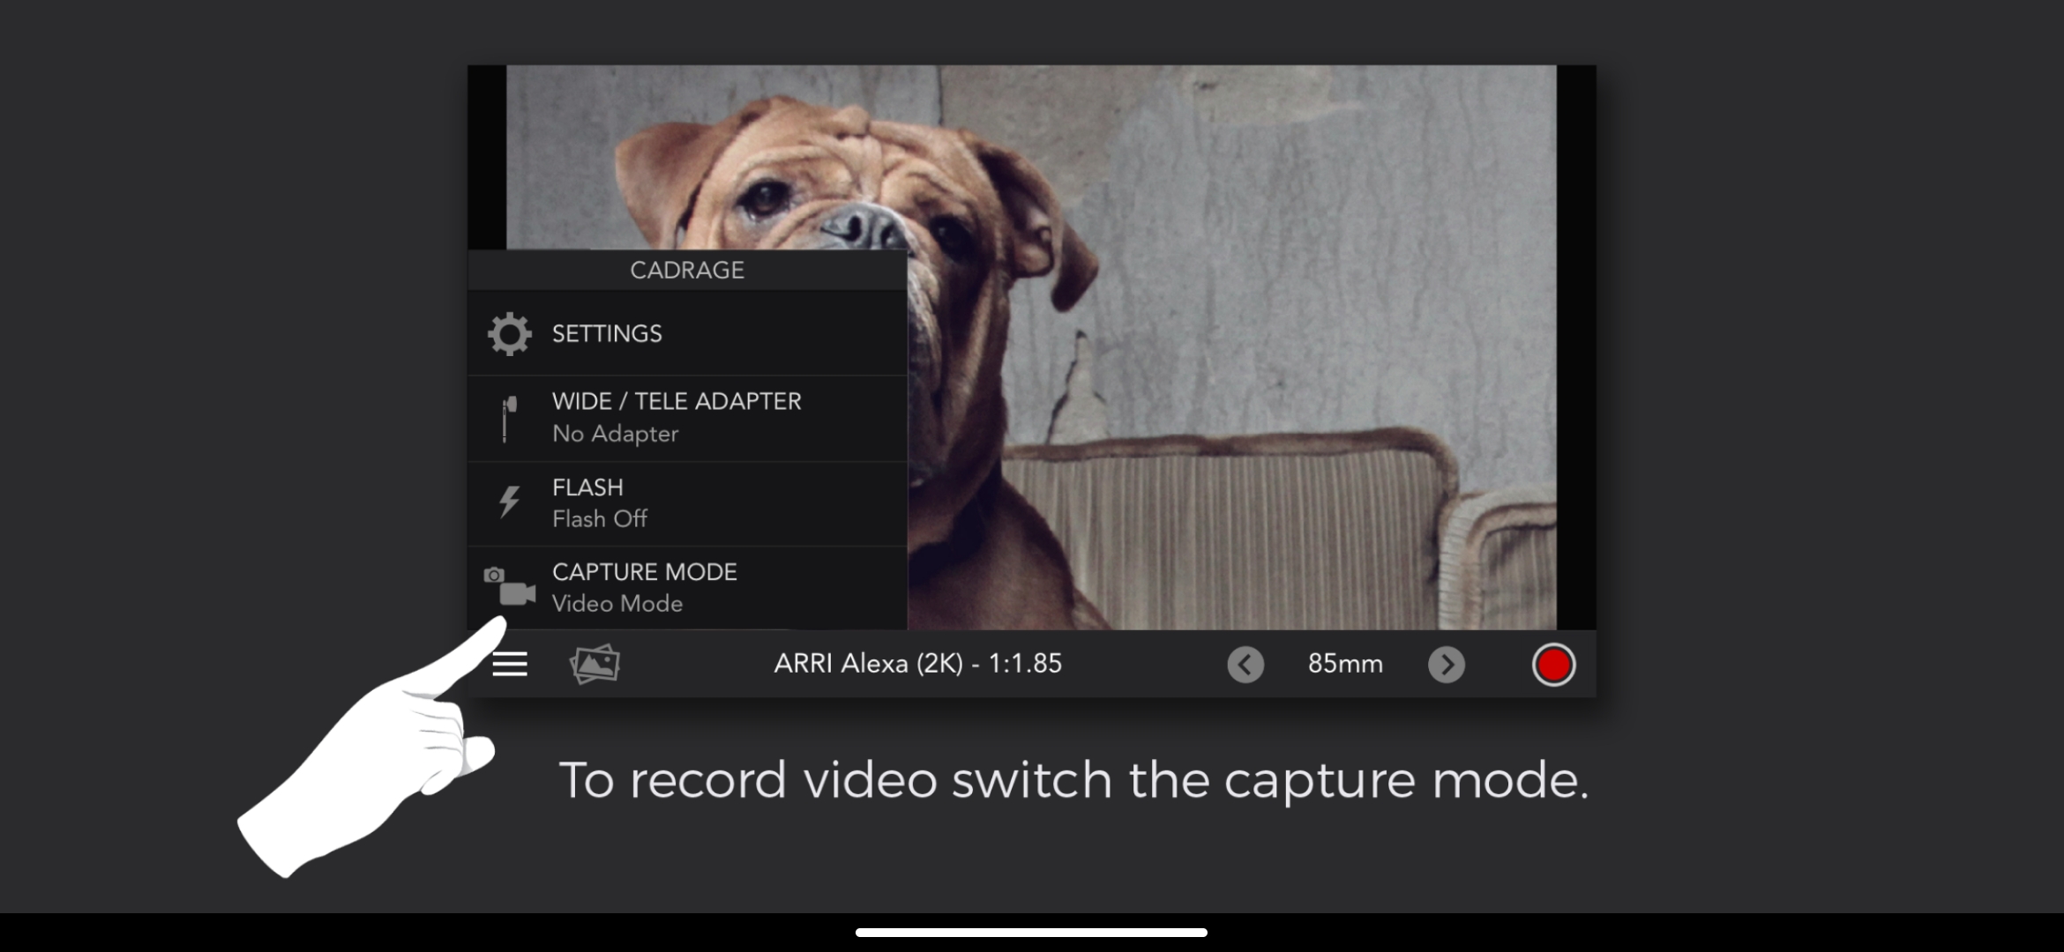Open the photo gallery icon
The image size is (2064, 952).
click(x=595, y=664)
